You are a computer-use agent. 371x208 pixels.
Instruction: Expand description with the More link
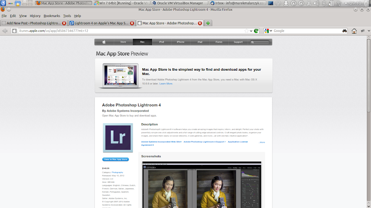point(262,142)
